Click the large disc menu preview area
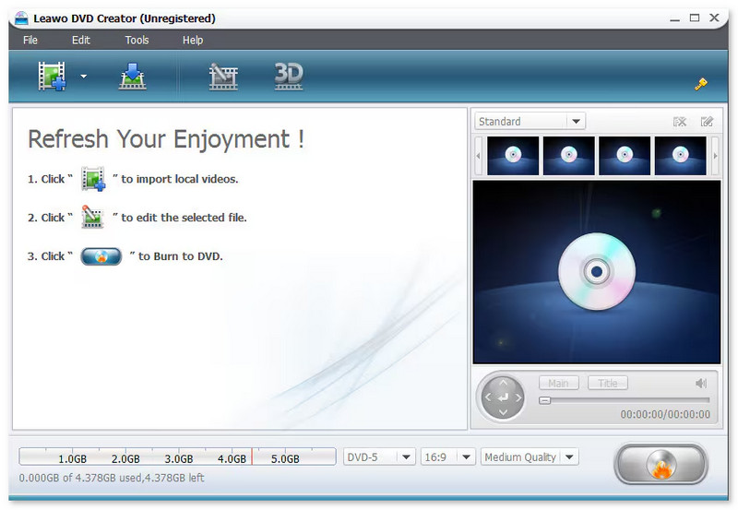The height and width of the screenshot is (510, 738). (596, 272)
